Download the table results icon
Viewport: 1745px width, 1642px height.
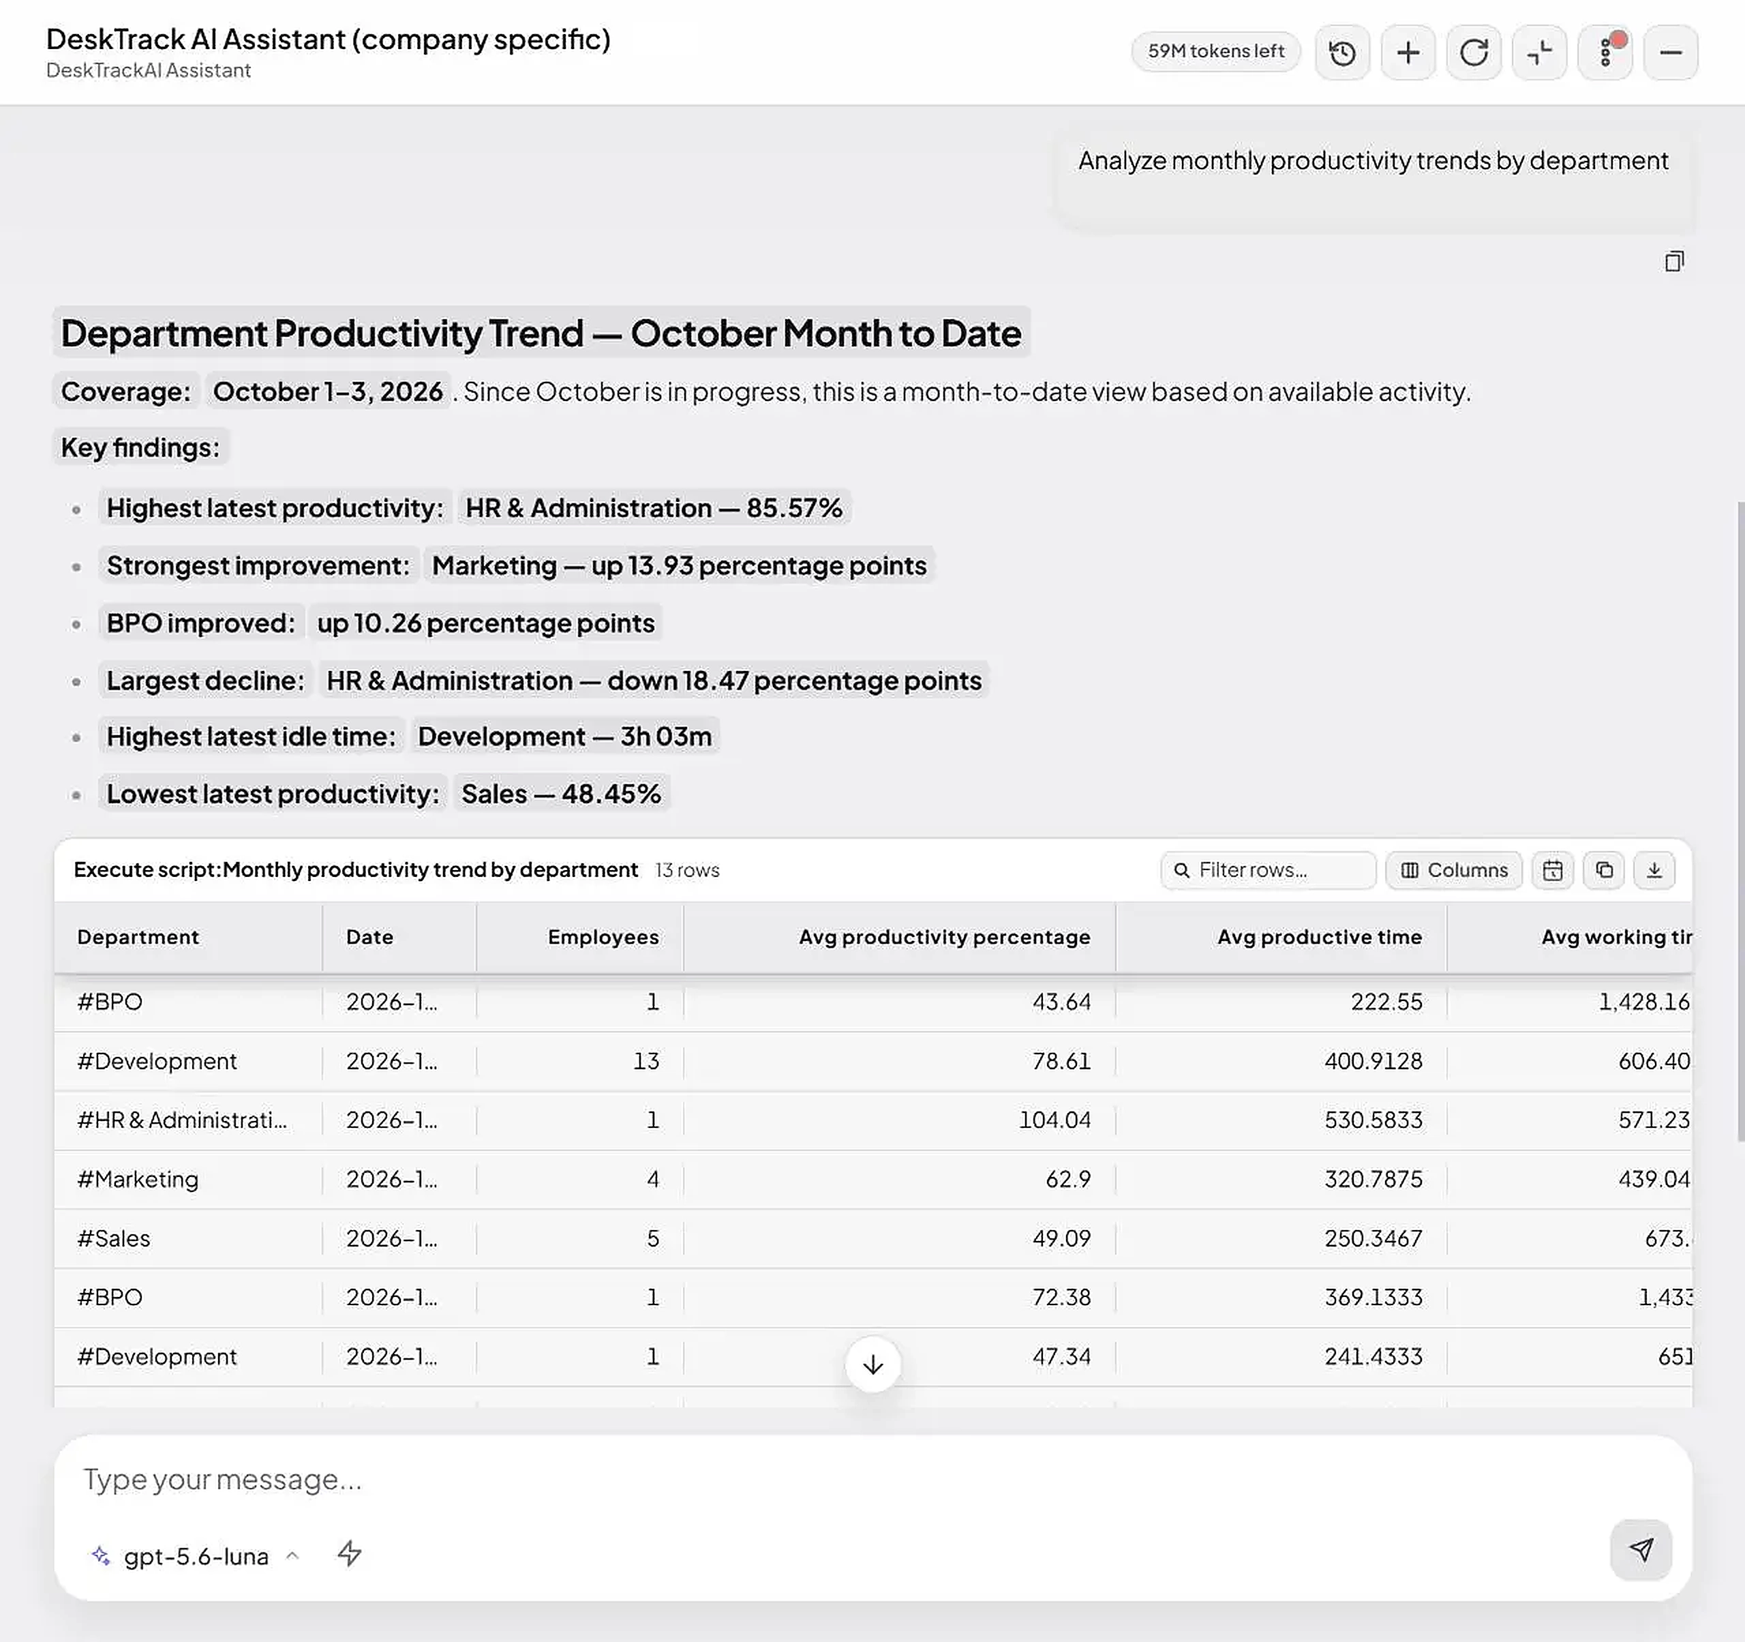[1654, 870]
